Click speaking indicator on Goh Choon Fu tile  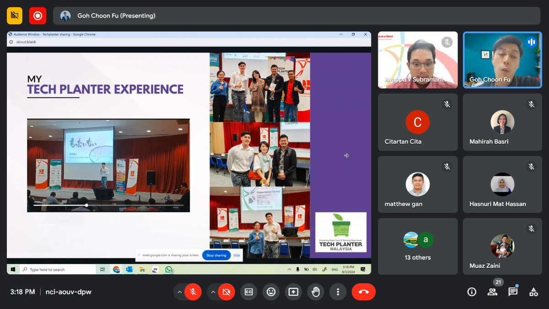(531, 42)
